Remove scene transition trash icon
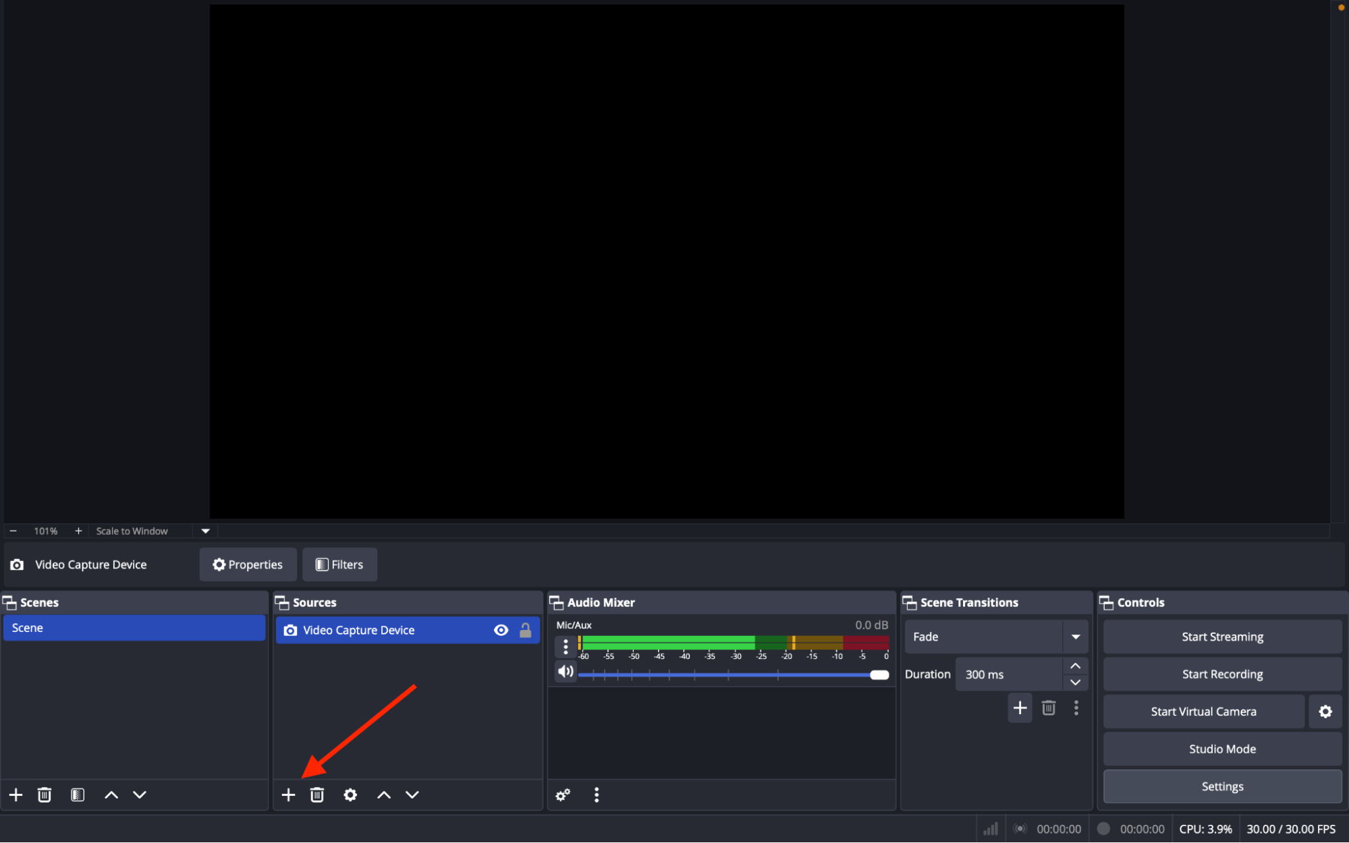This screenshot has height=843, width=1349. click(1049, 708)
